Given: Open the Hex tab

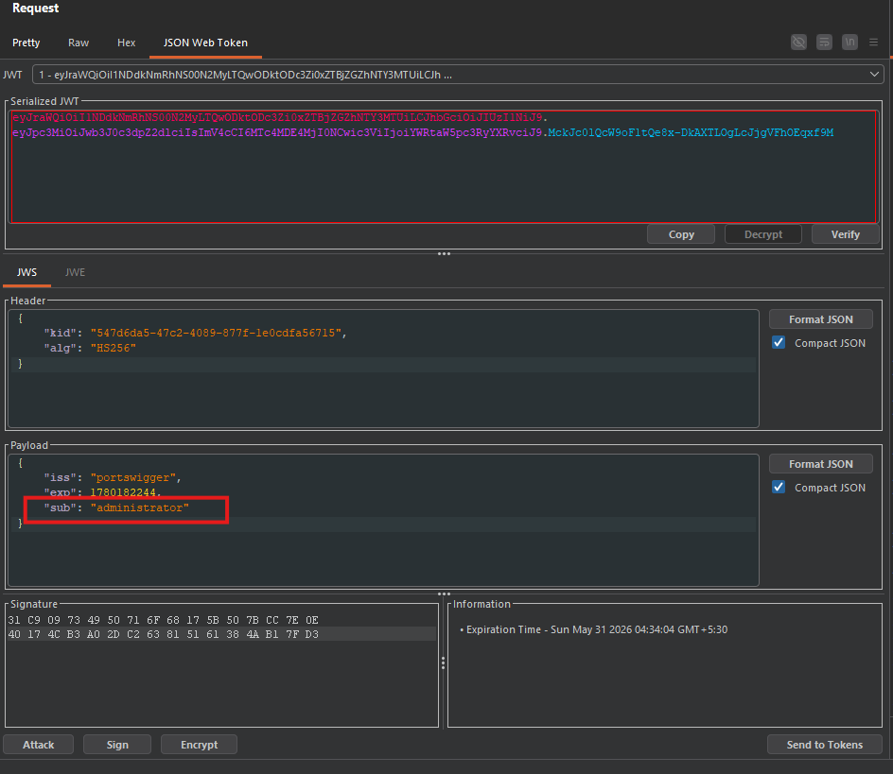Looking at the screenshot, I should click(x=127, y=43).
